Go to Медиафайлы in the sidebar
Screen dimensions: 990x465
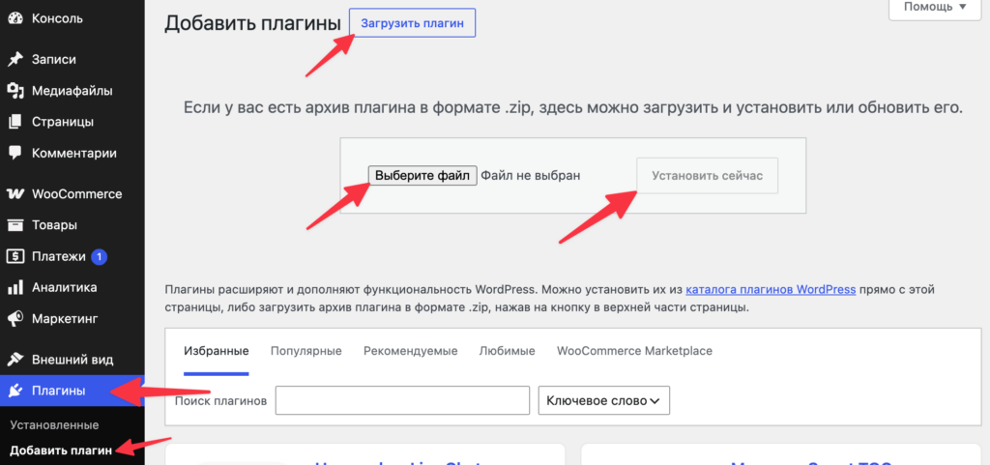click(x=72, y=91)
